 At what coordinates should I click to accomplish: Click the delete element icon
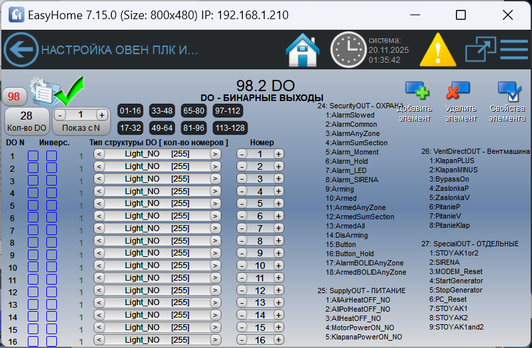pos(457,92)
